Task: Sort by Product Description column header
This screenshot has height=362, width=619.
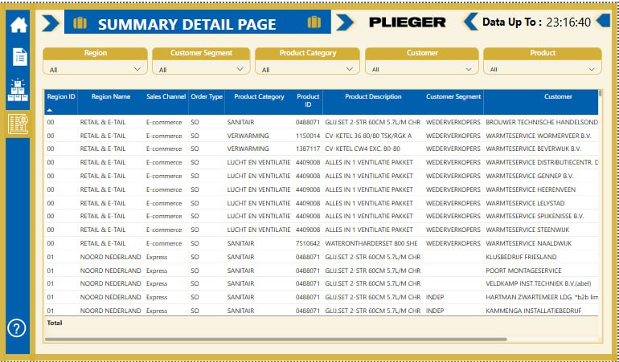Action: [x=373, y=97]
